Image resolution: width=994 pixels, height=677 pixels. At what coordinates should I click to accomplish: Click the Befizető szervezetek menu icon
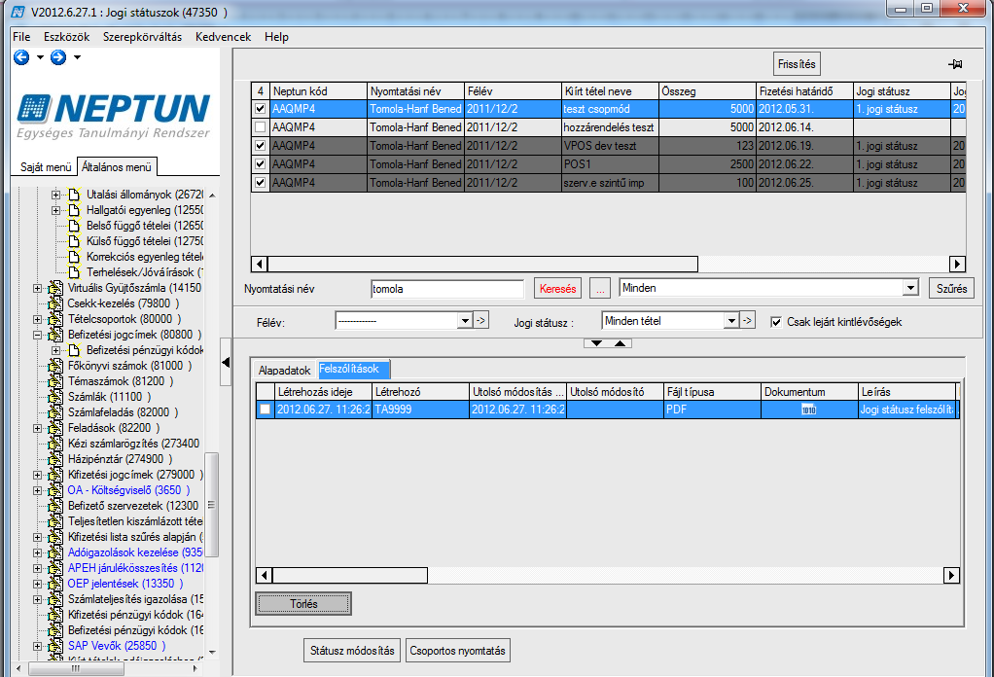pyautogui.click(x=55, y=506)
